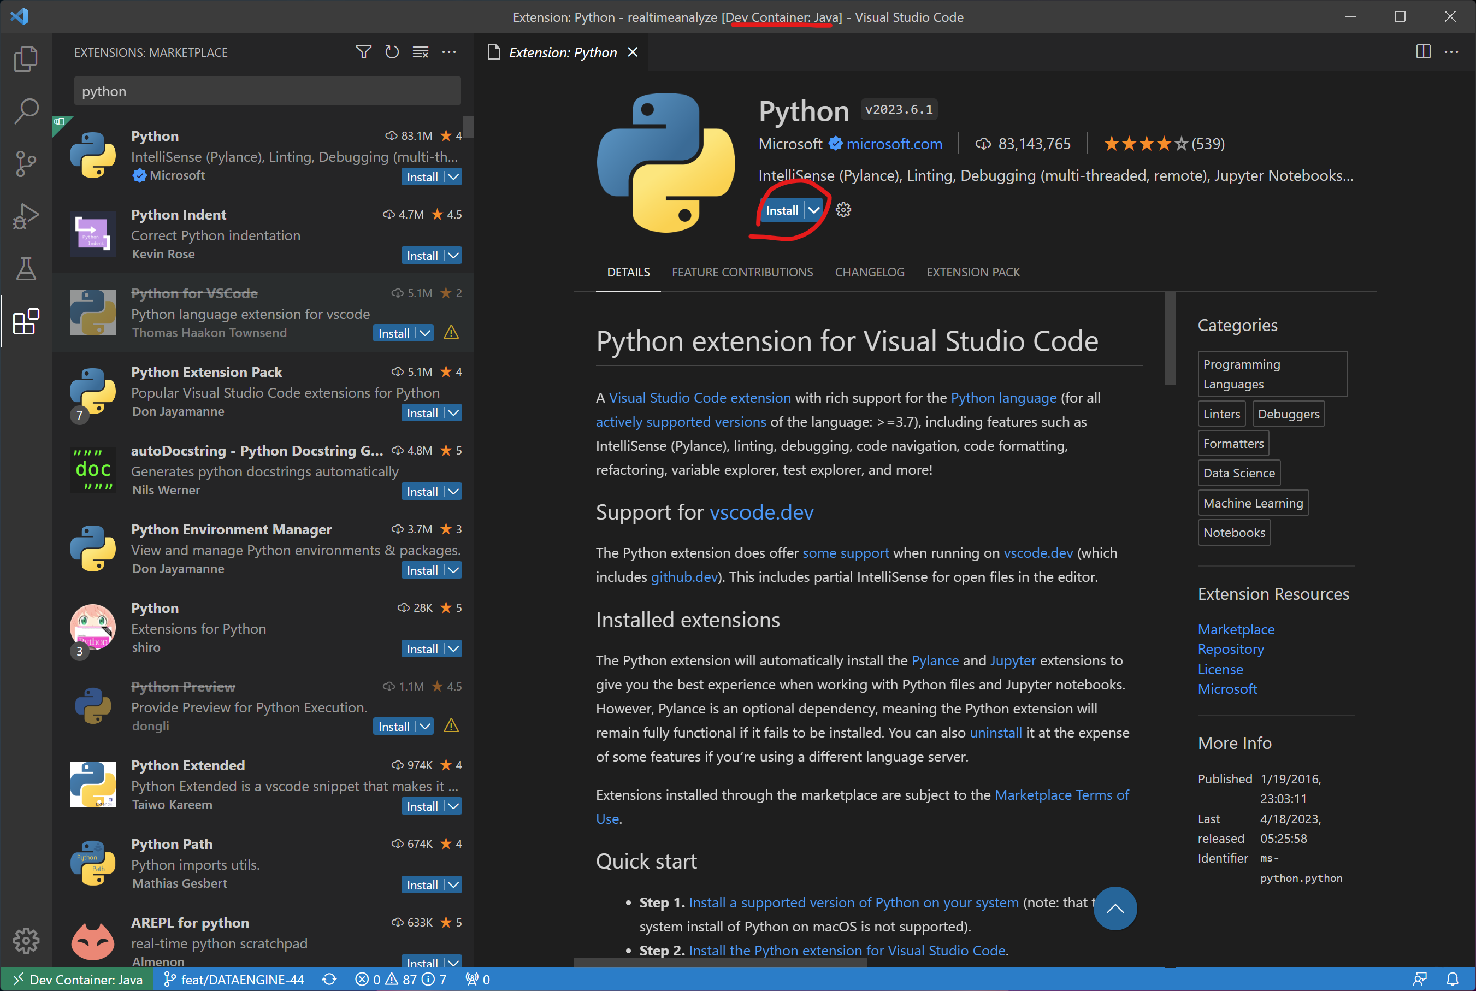Open the Repository link under Extension Resources
This screenshot has width=1476, height=991.
1230,649
